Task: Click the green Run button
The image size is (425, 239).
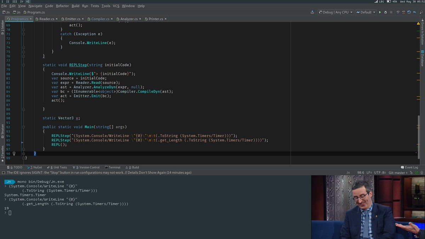Action: click(x=380, y=12)
